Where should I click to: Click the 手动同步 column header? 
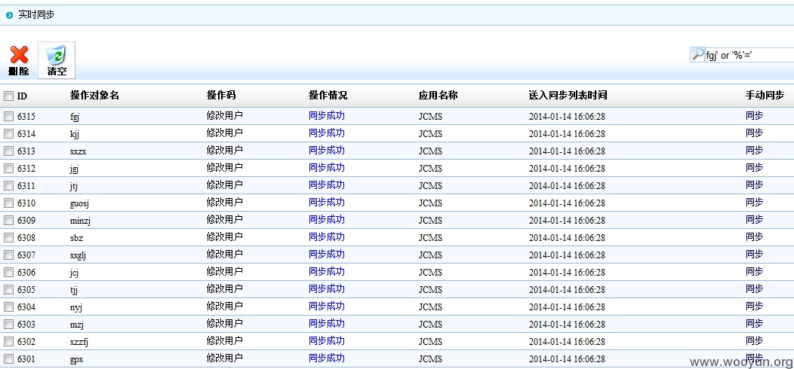point(765,96)
